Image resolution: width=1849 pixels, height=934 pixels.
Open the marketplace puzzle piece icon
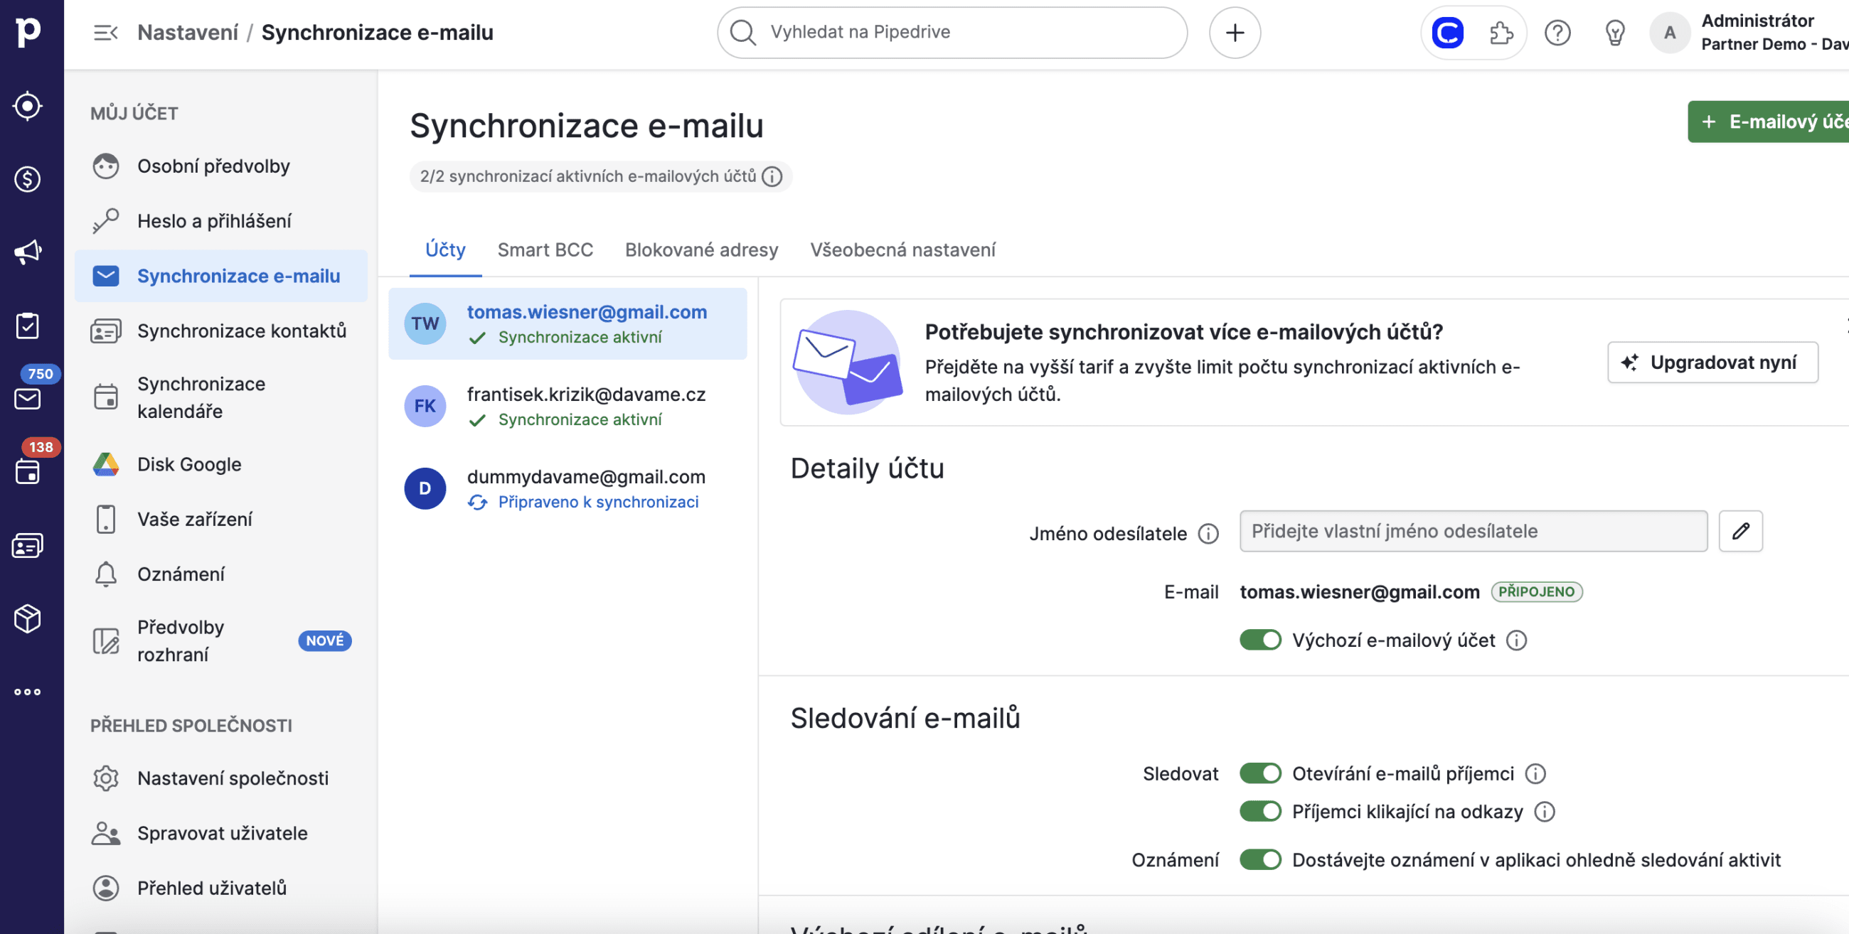click(1500, 33)
